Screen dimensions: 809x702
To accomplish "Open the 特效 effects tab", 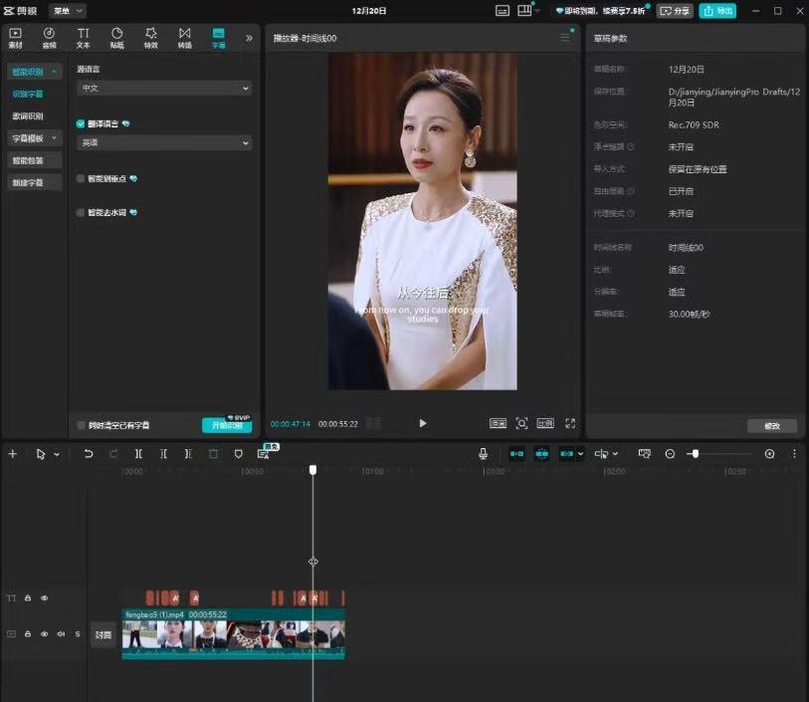I will click(150, 38).
